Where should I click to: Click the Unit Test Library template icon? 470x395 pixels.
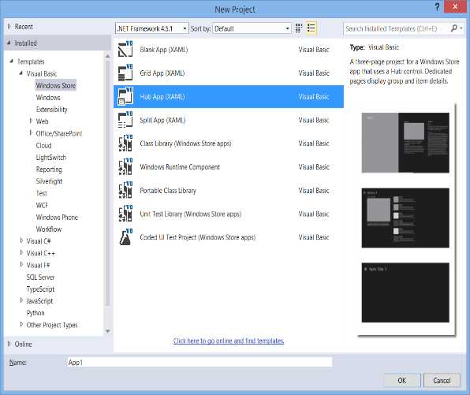click(125, 214)
